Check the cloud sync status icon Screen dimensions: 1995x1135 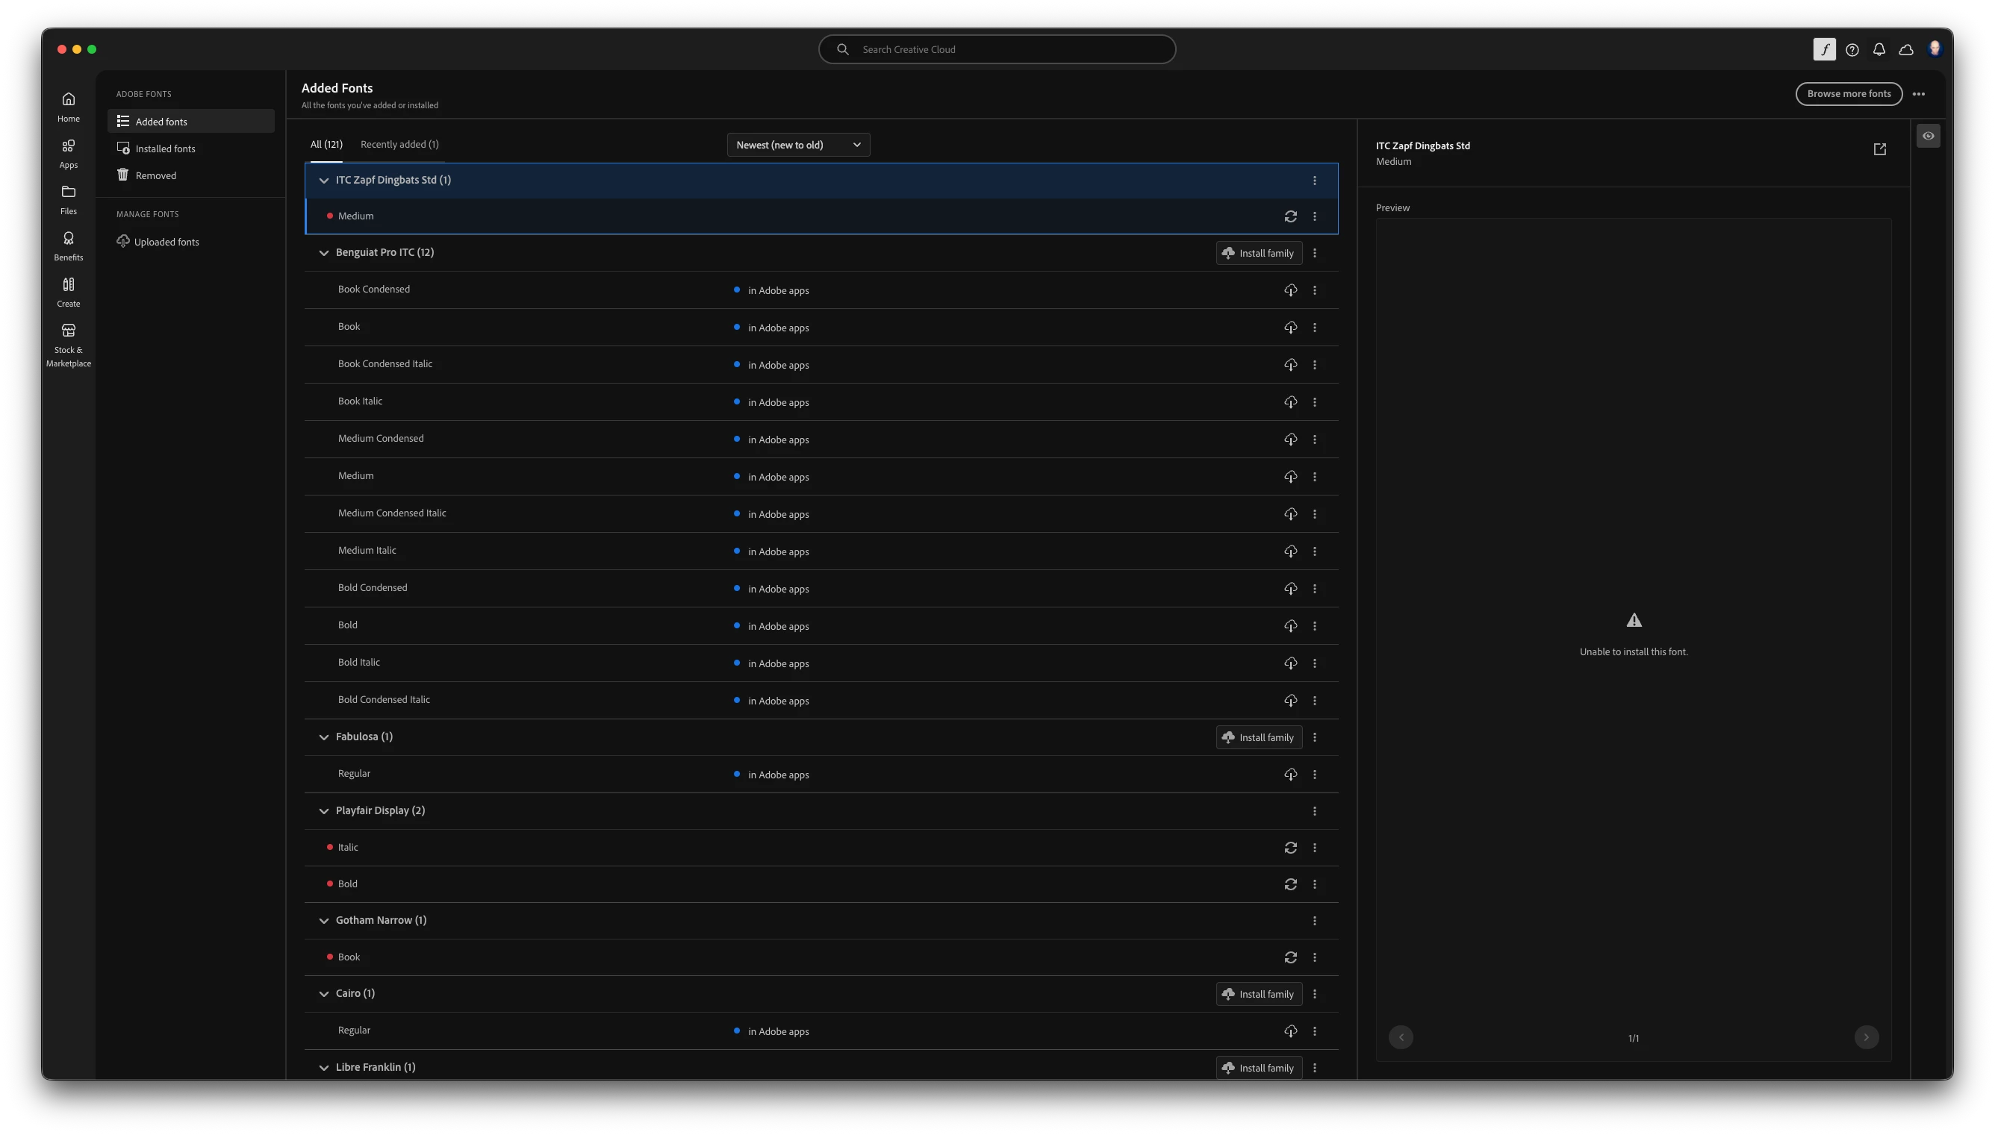(x=1906, y=50)
